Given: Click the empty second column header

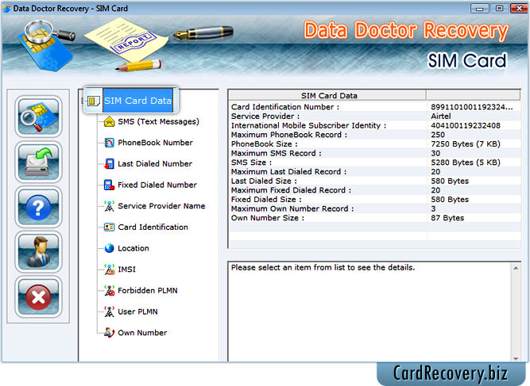Looking at the screenshot, I should pos(474,95).
